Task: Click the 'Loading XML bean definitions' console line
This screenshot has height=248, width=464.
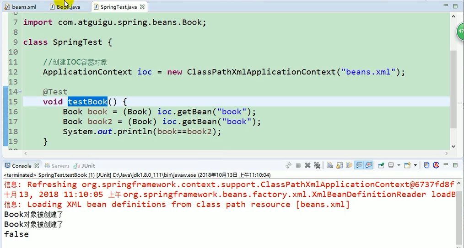Action: (x=177, y=204)
